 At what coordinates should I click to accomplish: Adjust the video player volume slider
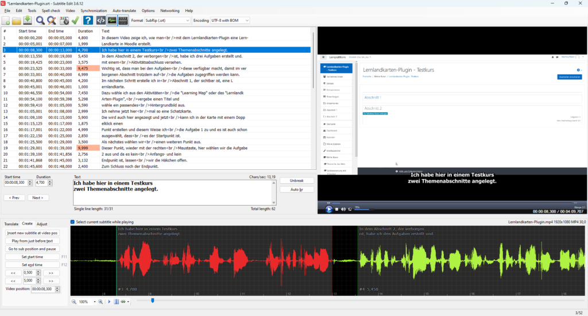click(363, 209)
